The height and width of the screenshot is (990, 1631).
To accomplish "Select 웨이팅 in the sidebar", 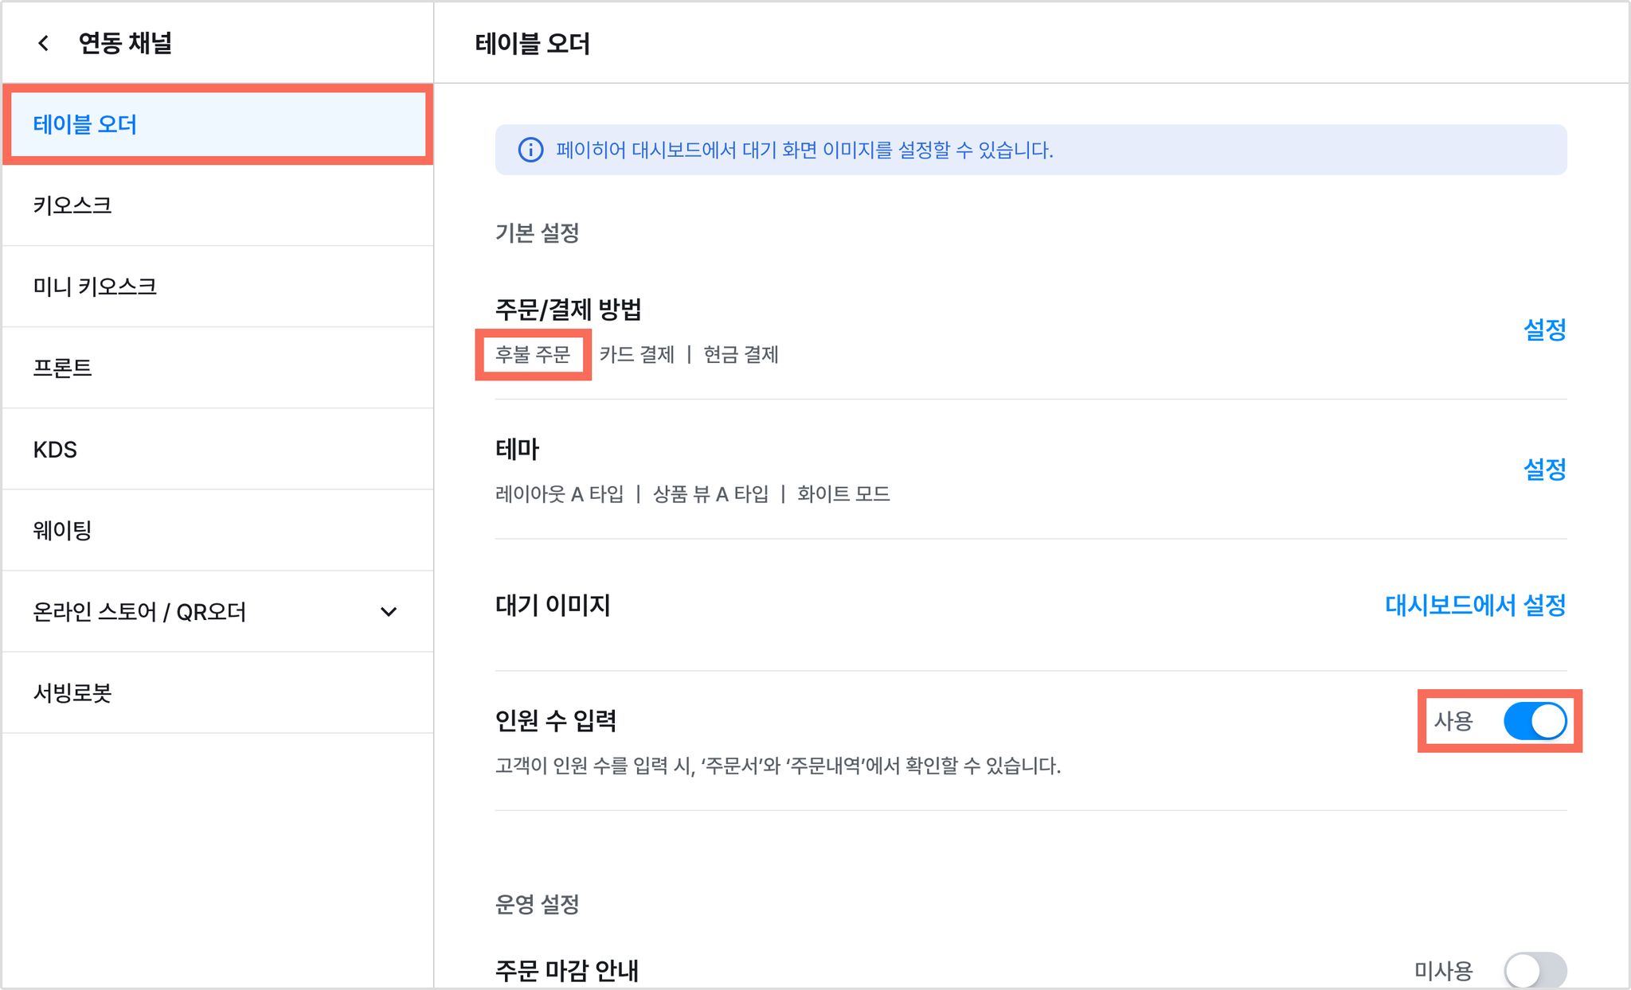I will point(218,530).
